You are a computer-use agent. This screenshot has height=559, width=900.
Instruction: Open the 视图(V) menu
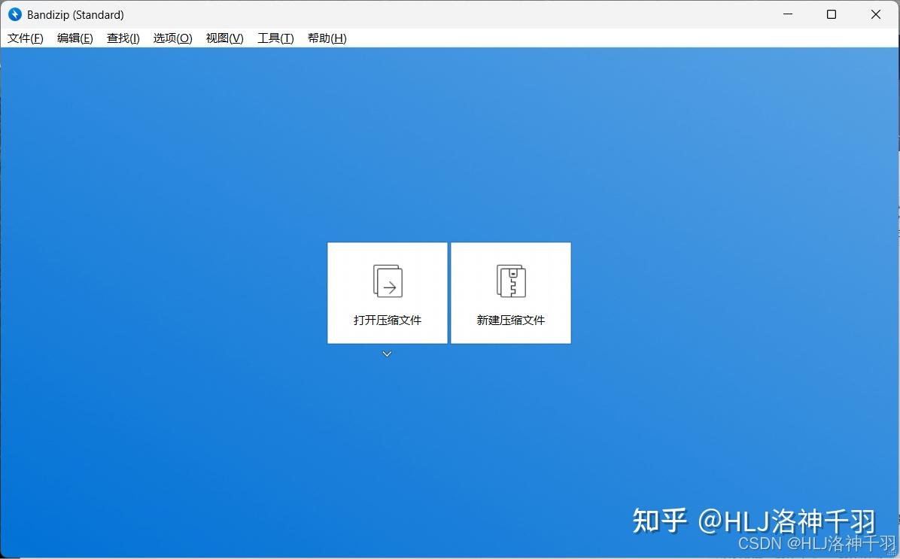pos(224,38)
